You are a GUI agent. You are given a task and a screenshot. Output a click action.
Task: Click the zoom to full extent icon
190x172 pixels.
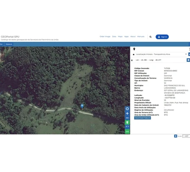(x=127, y=109)
